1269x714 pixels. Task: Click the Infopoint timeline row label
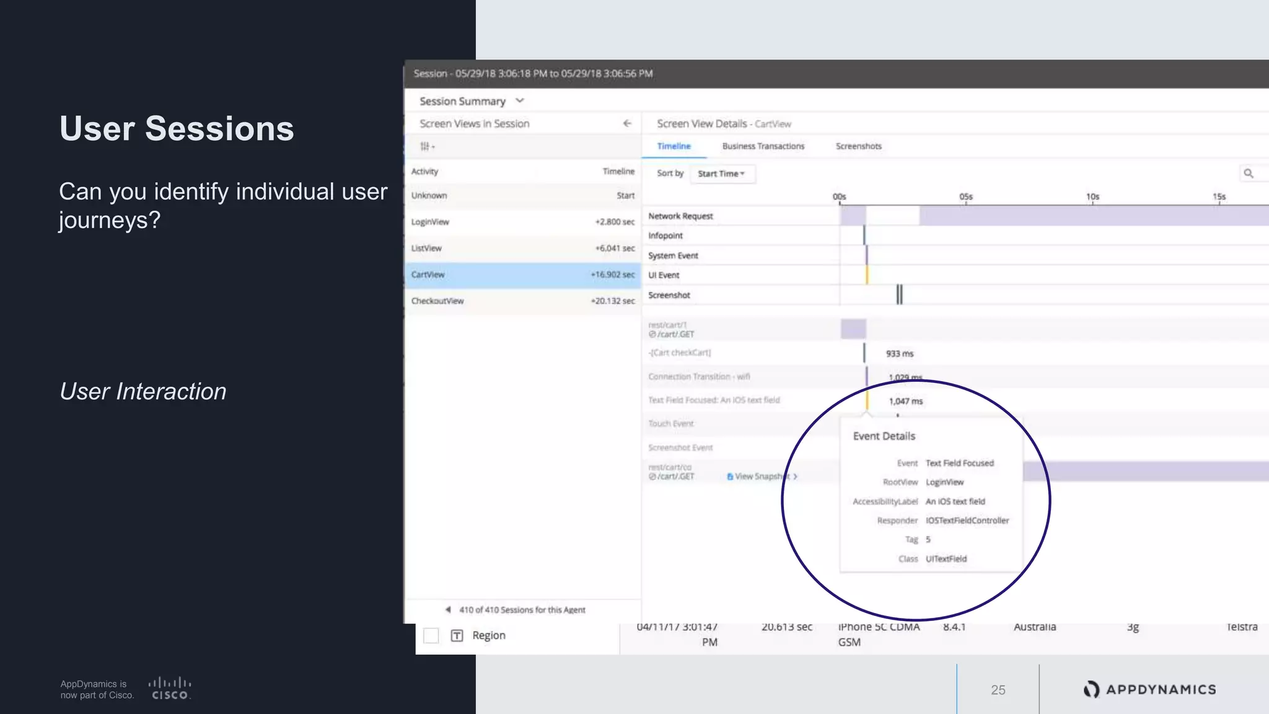coord(665,236)
